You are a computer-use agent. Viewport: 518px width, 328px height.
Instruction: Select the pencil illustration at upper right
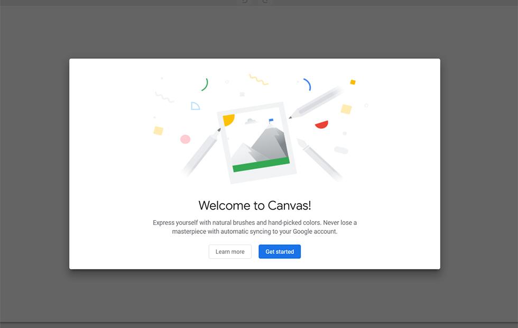point(317,102)
